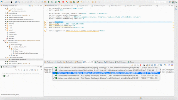Select the active Java perspective icon
This screenshot has width=178, height=100.
pos(173,2)
